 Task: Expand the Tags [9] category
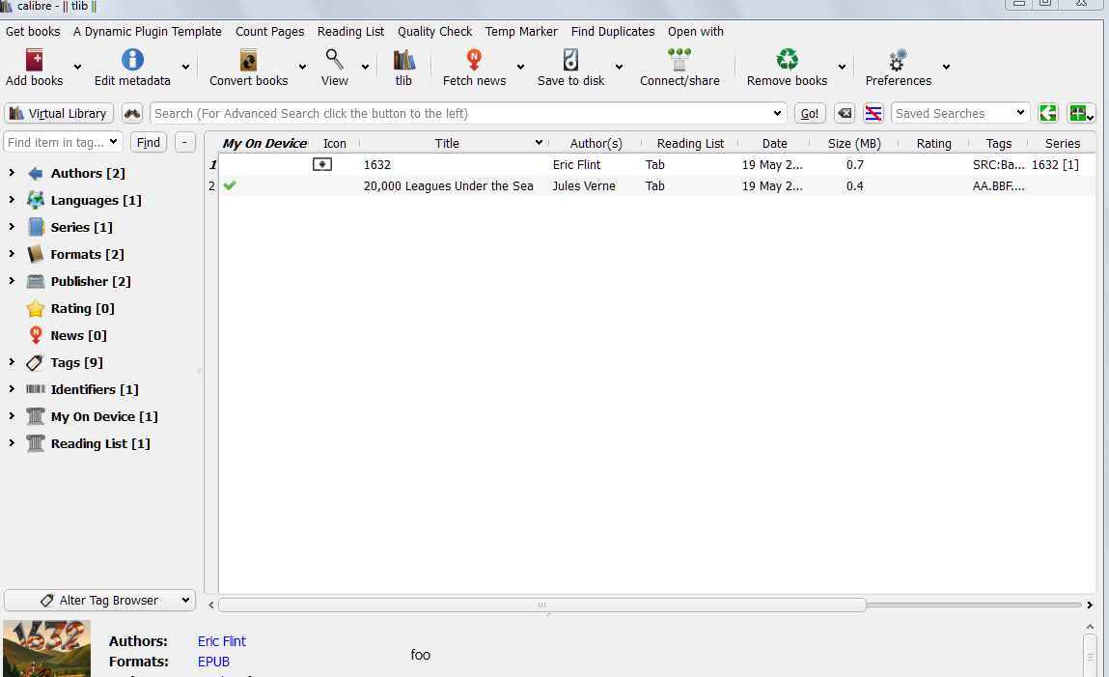[12, 361]
